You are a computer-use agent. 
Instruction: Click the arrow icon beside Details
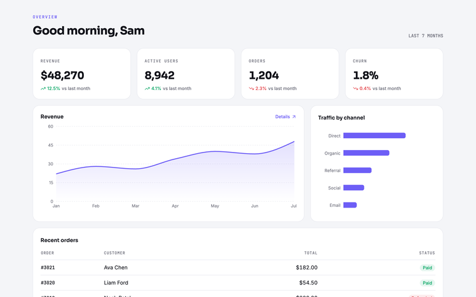[x=294, y=117]
